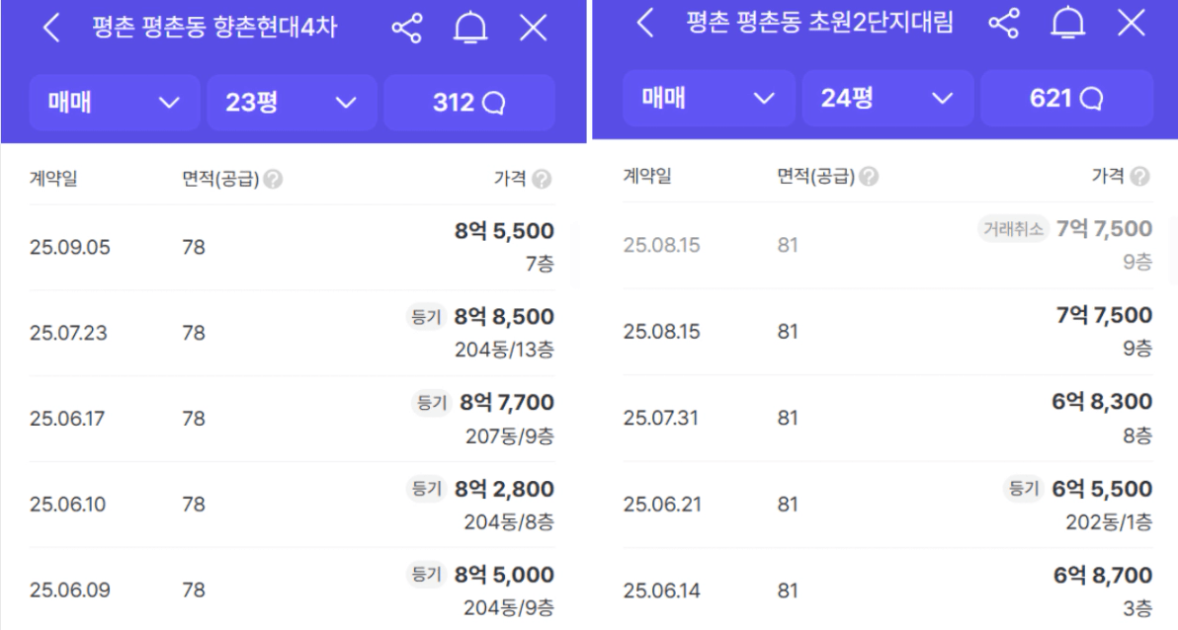Show help for 면적(공급) in left panel
The image size is (1178, 630).
274,179
